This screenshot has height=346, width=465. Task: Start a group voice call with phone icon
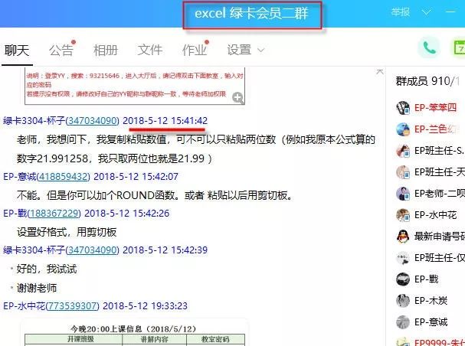point(429,47)
